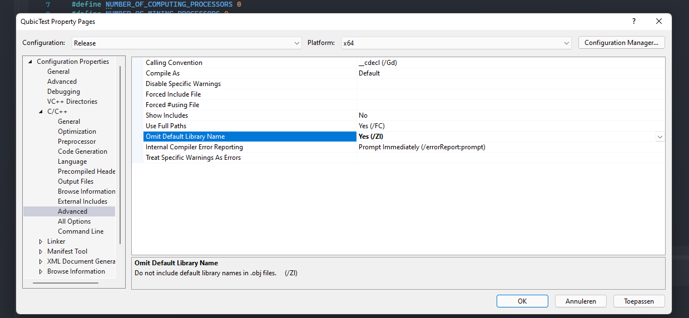This screenshot has height=318, width=689.
Task: Click the Prompt Immediately value cell
Action: [x=510, y=147]
